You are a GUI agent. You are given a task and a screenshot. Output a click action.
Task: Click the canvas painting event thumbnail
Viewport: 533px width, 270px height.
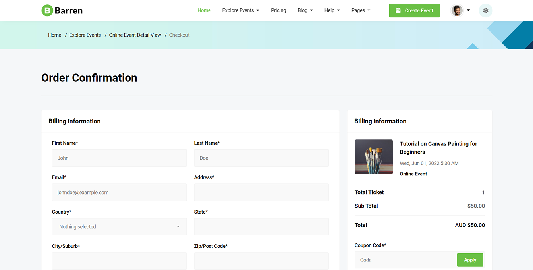click(x=374, y=157)
